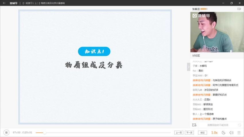
Task: Click the 知识点1 blue badge on slide
Action: pos(94,51)
